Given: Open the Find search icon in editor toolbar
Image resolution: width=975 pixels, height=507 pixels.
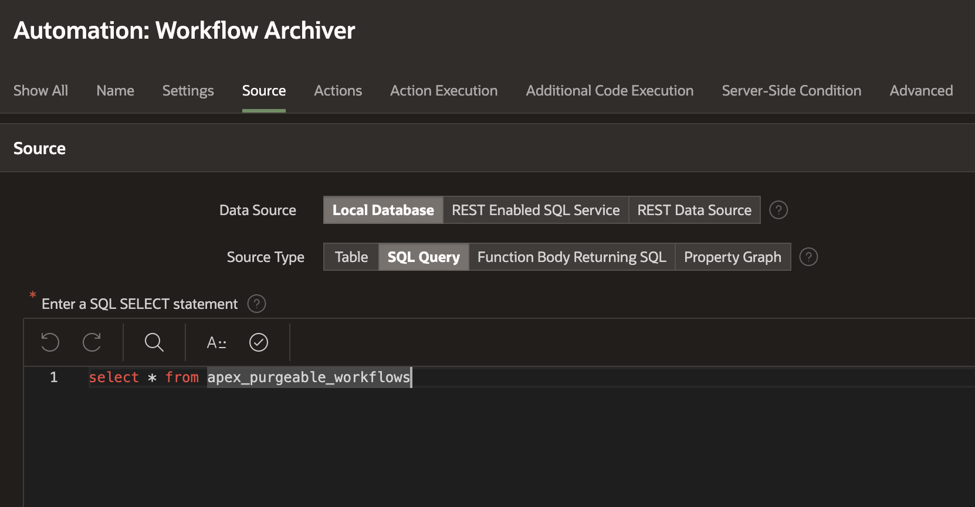Looking at the screenshot, I should (x=154, y=342).
